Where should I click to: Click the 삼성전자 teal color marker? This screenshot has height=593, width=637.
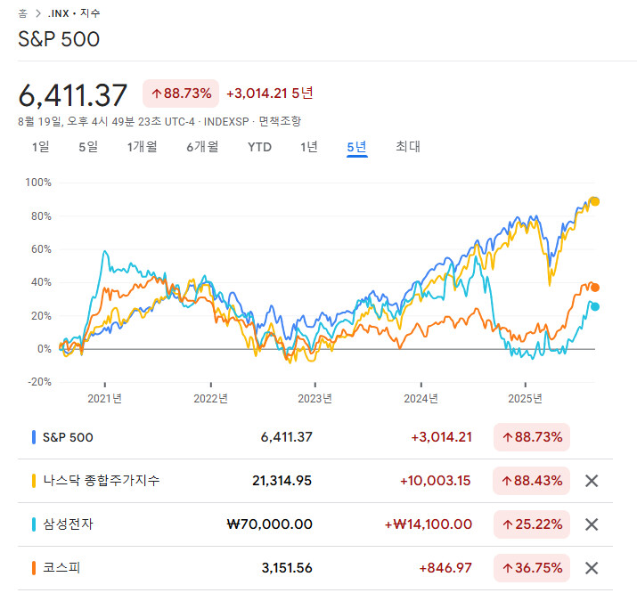[34, 524]
